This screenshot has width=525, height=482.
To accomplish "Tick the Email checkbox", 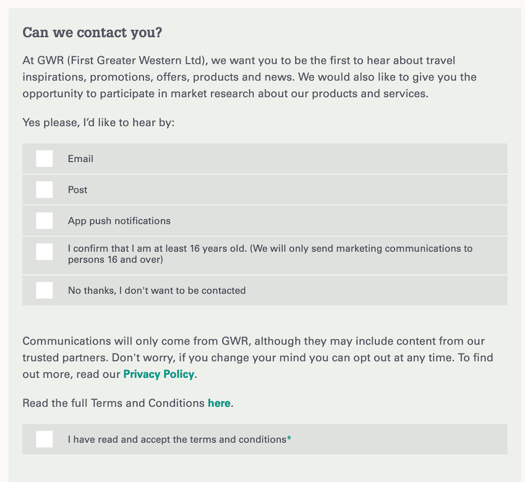I will click(44, 158).
